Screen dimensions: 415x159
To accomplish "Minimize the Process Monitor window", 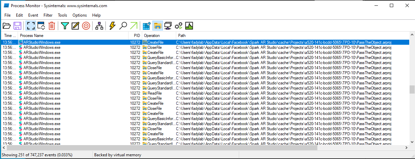I will [x=376, y=5].
